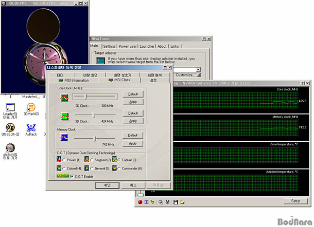The width and height of the screenshot is (314, 227).
Task: Open the 설정 tab in display properties
Action: pyautogui.click(x=153, y=80)
